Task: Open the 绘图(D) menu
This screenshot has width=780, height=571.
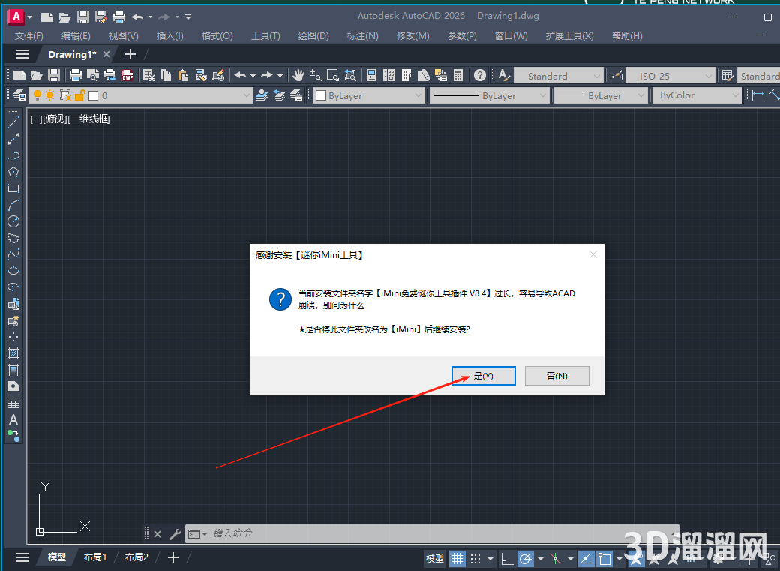Action: [x=313, y=36]
